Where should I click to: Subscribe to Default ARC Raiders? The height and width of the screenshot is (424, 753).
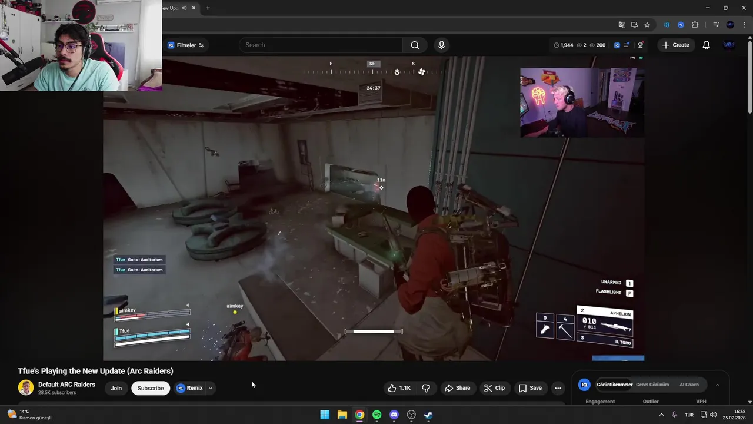[x=151, y=388]
